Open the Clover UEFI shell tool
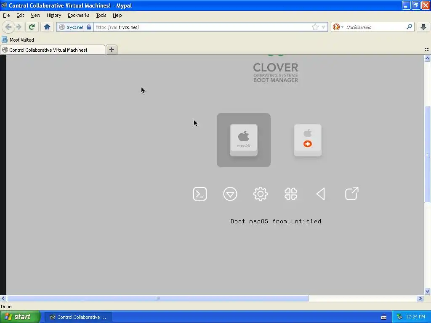431x323 pixels. (x=200, y=194)
